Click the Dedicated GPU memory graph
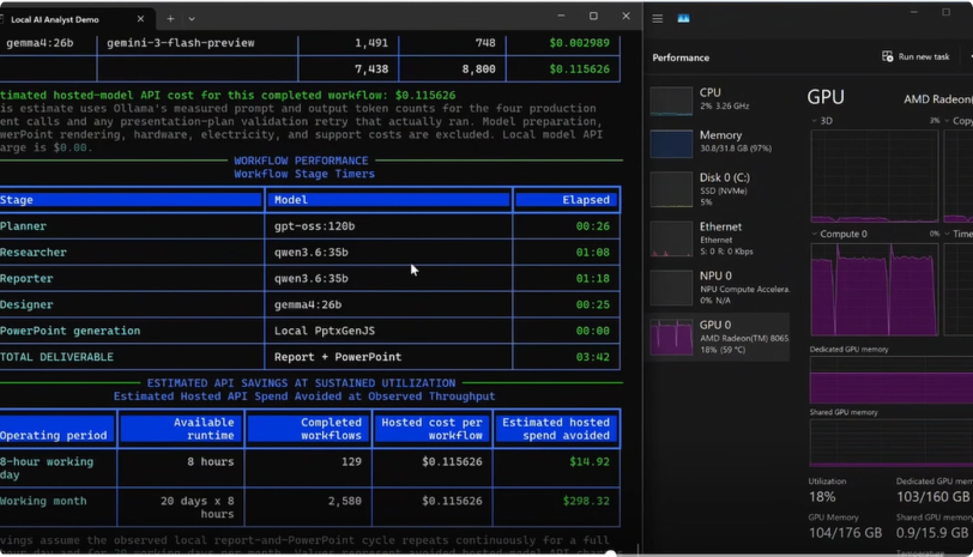Image resolution: width=973 pixels, height=557 pixels. 891,380
